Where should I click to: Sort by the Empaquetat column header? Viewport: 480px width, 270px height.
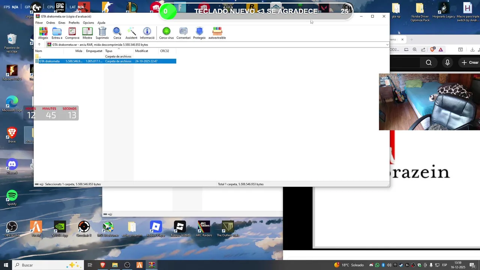pos(94,51)
